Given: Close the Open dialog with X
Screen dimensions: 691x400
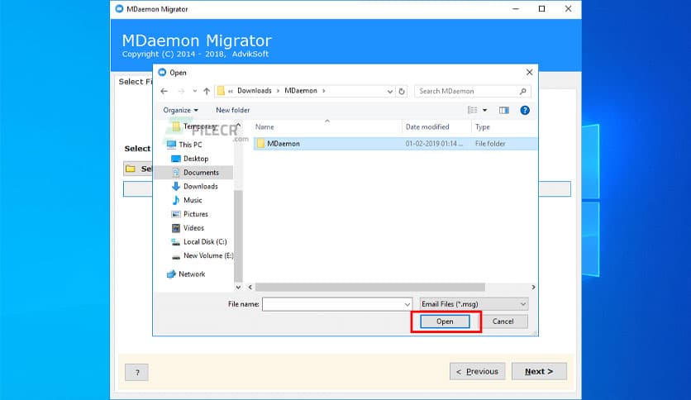Looking at the screenshot, I should pos(529,72).
